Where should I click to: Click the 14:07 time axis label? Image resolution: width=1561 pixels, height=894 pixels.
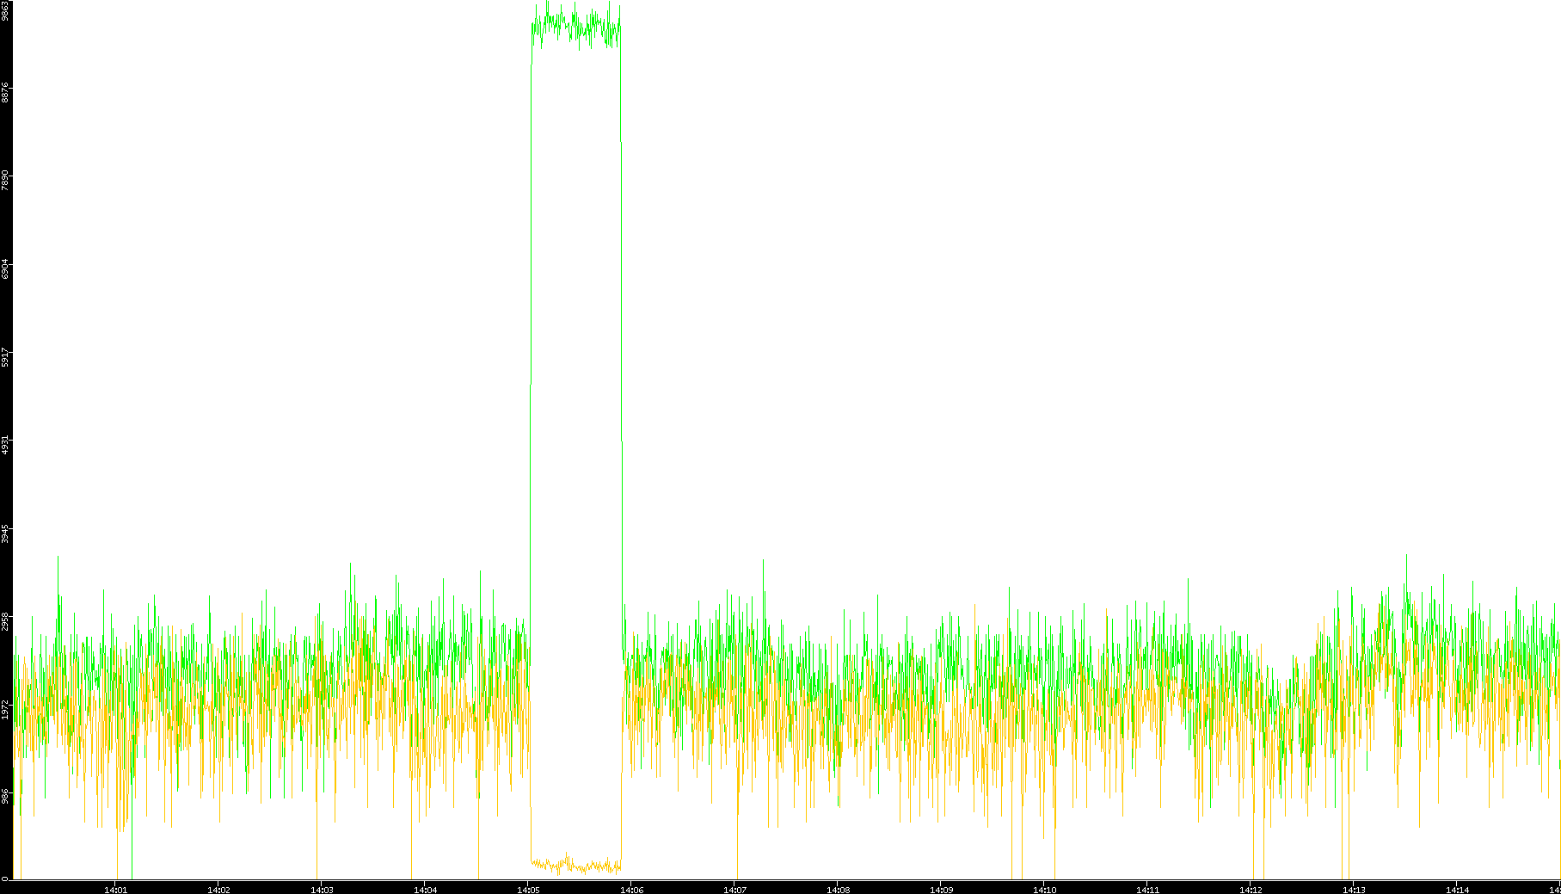tap(734, 890)
